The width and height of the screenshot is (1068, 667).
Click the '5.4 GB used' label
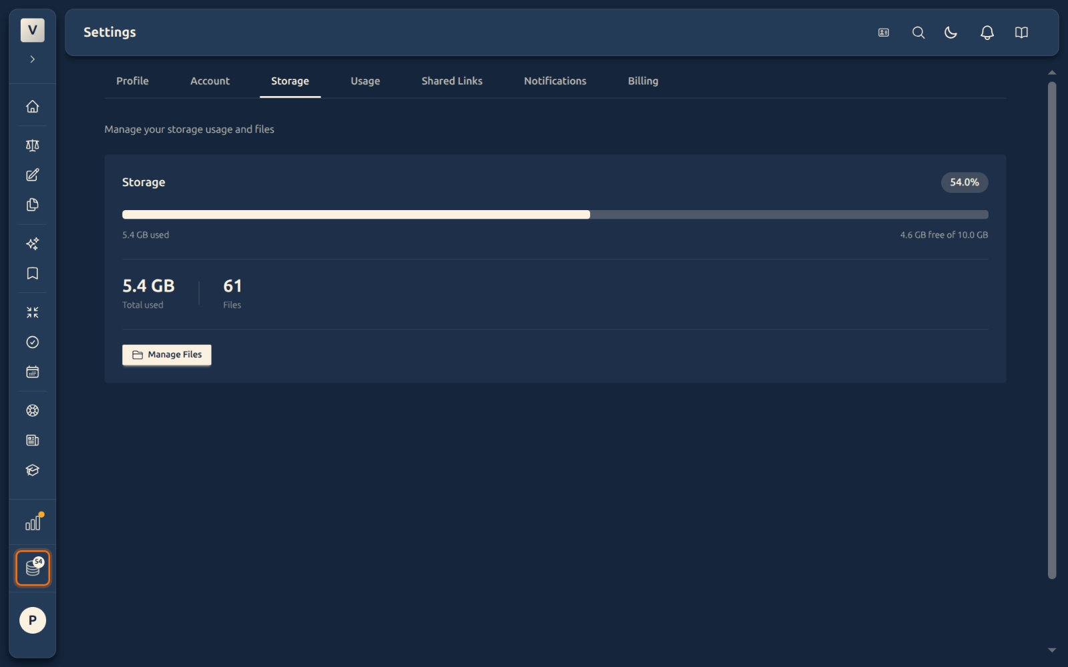click(x=146, y=235)
